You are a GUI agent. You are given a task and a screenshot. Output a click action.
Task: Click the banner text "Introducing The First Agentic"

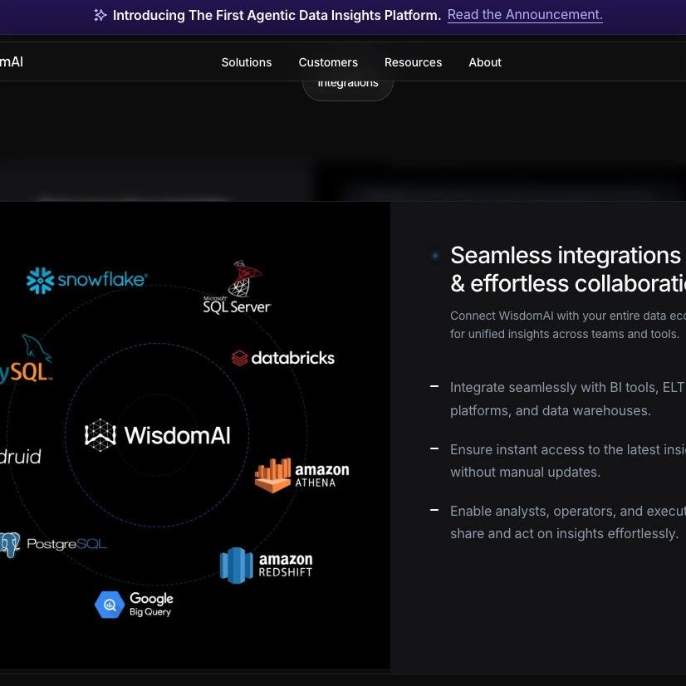[x=277, y=15]
